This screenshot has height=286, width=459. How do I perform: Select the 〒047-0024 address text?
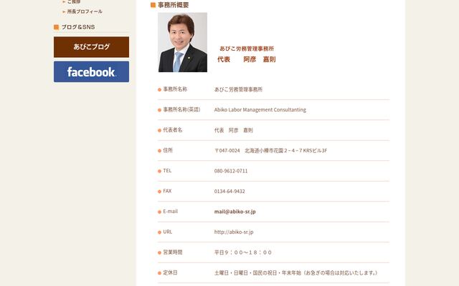pyautogui.click(x=270, y=151)
